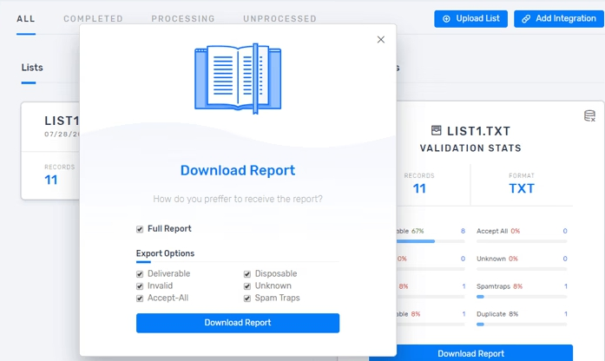Click the open book illustration icon
The height and width of the screenshot is (361, 605).
(238, 79)
